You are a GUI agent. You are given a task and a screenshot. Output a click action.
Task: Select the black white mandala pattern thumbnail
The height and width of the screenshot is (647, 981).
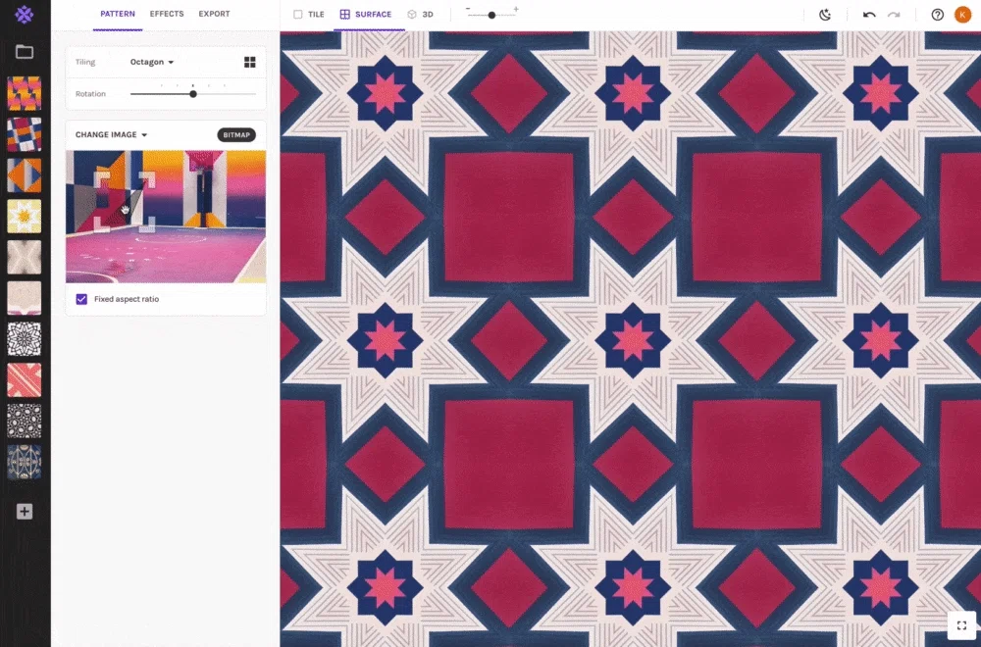[x=25, y=339]
